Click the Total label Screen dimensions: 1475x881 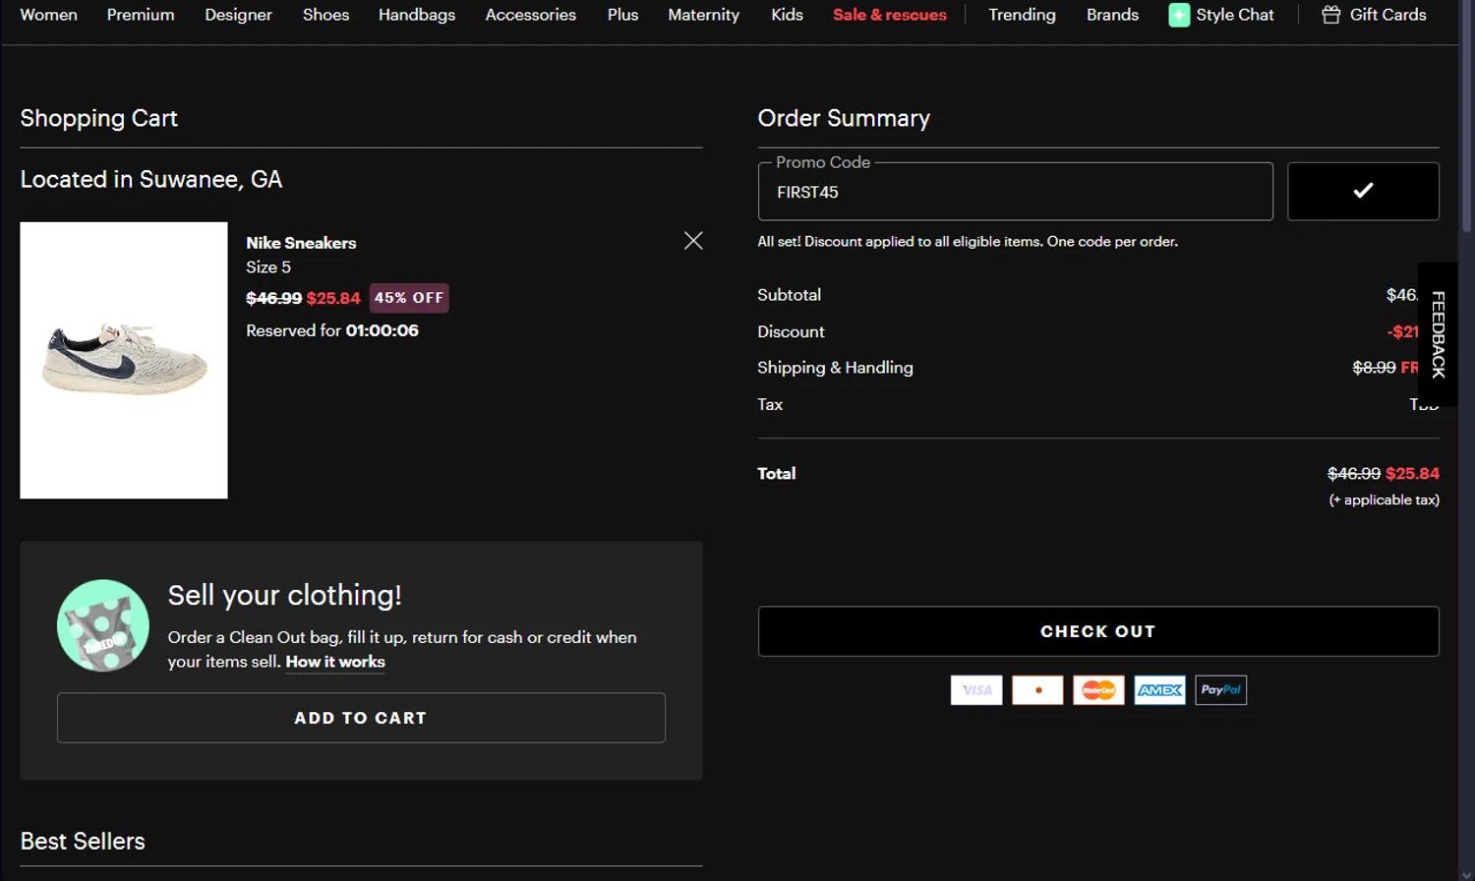point(776,473)
